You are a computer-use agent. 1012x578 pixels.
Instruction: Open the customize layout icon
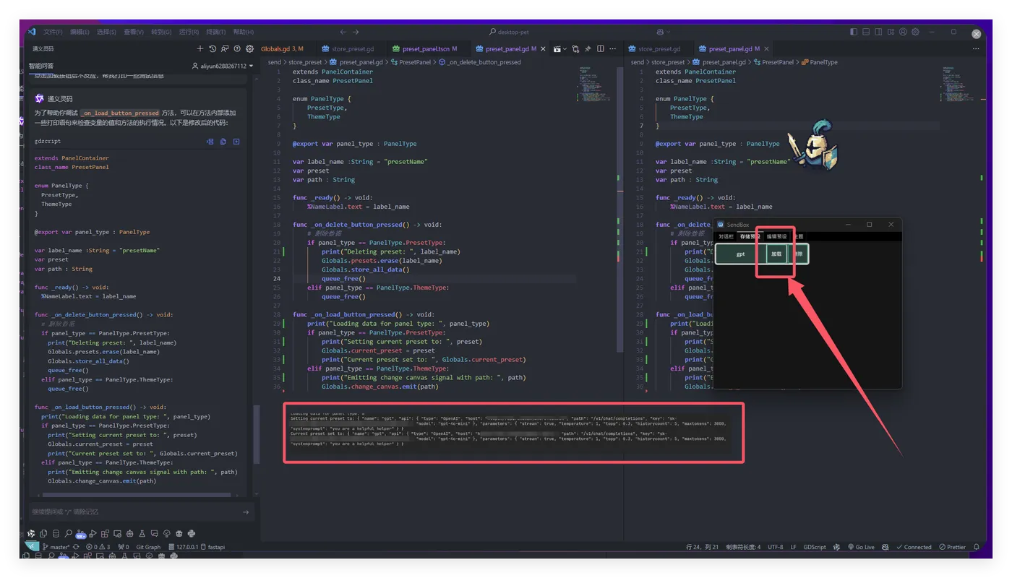point(891,32)
